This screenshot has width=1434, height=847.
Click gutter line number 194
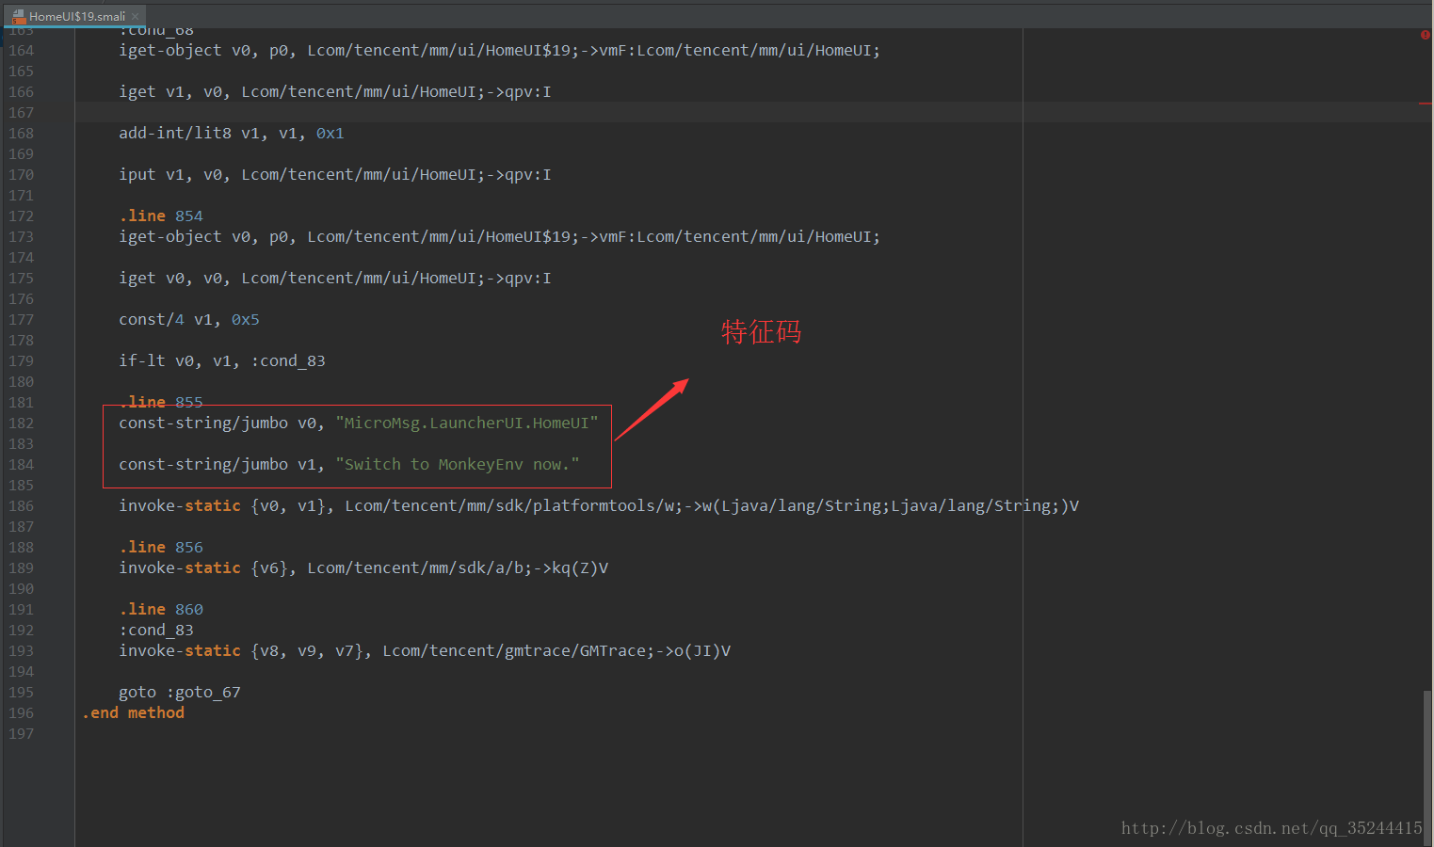pyautogui.click(x=21, y=672)
